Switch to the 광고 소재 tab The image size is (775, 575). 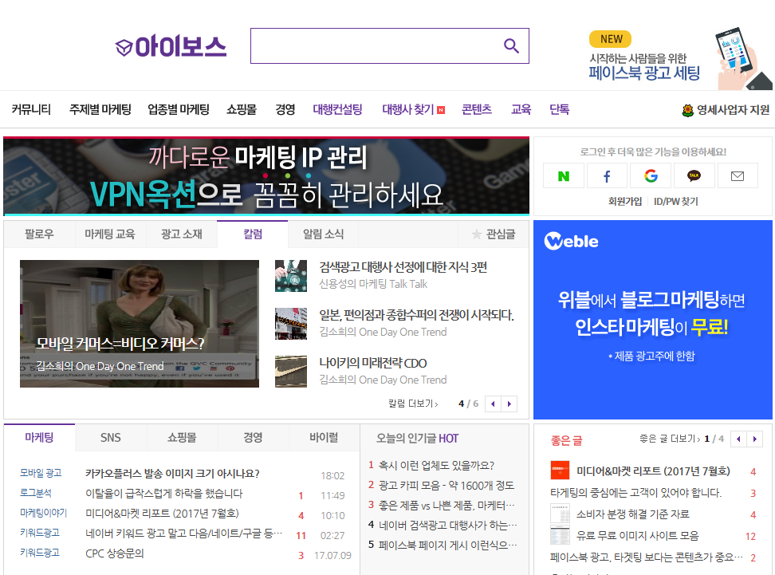pos(182,234)
